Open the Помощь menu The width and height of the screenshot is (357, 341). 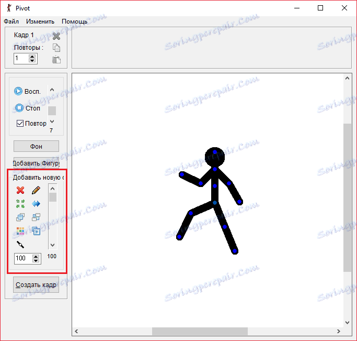[x=74, y=21]
